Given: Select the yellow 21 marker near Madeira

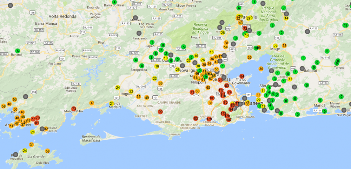Looking at the screenshot, I should pyautogui.click(x=112, y=103).
